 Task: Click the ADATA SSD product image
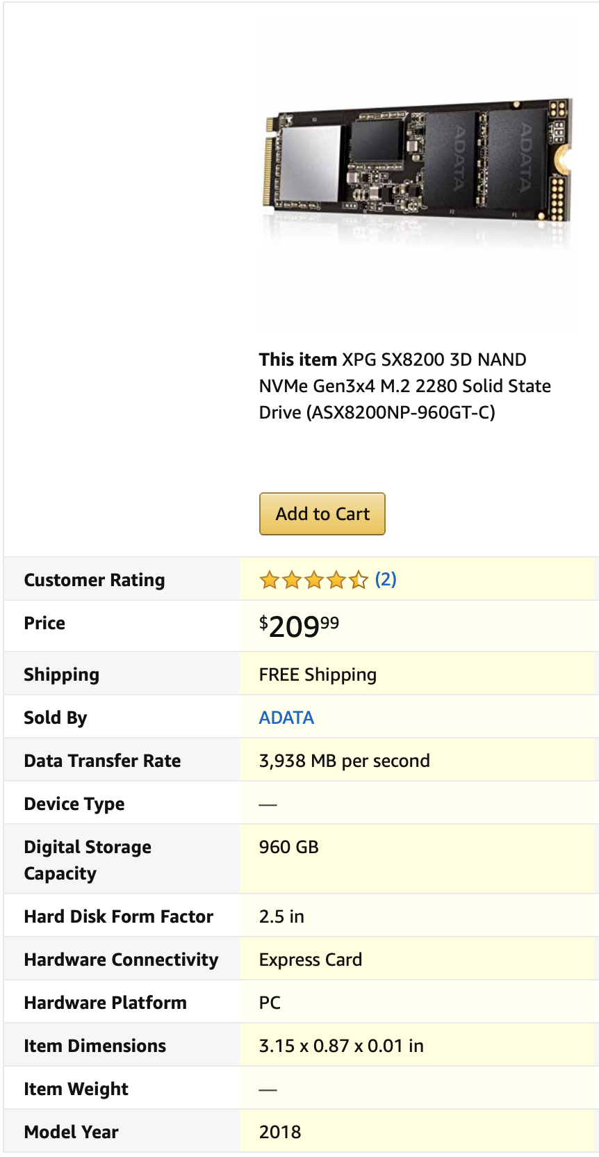click(x=417, y=167)
